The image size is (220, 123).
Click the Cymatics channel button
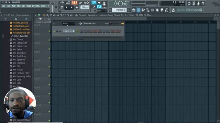click(69, 31)
